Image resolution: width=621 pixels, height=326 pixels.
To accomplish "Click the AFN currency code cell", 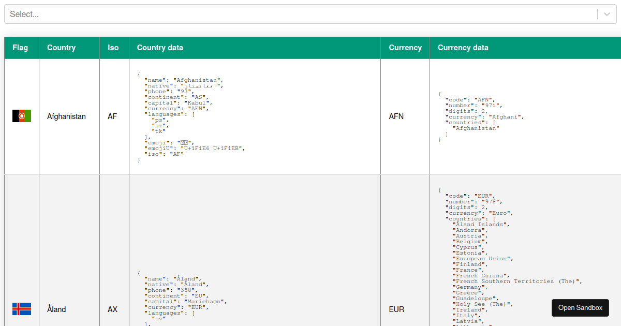I will coord(396,116).
